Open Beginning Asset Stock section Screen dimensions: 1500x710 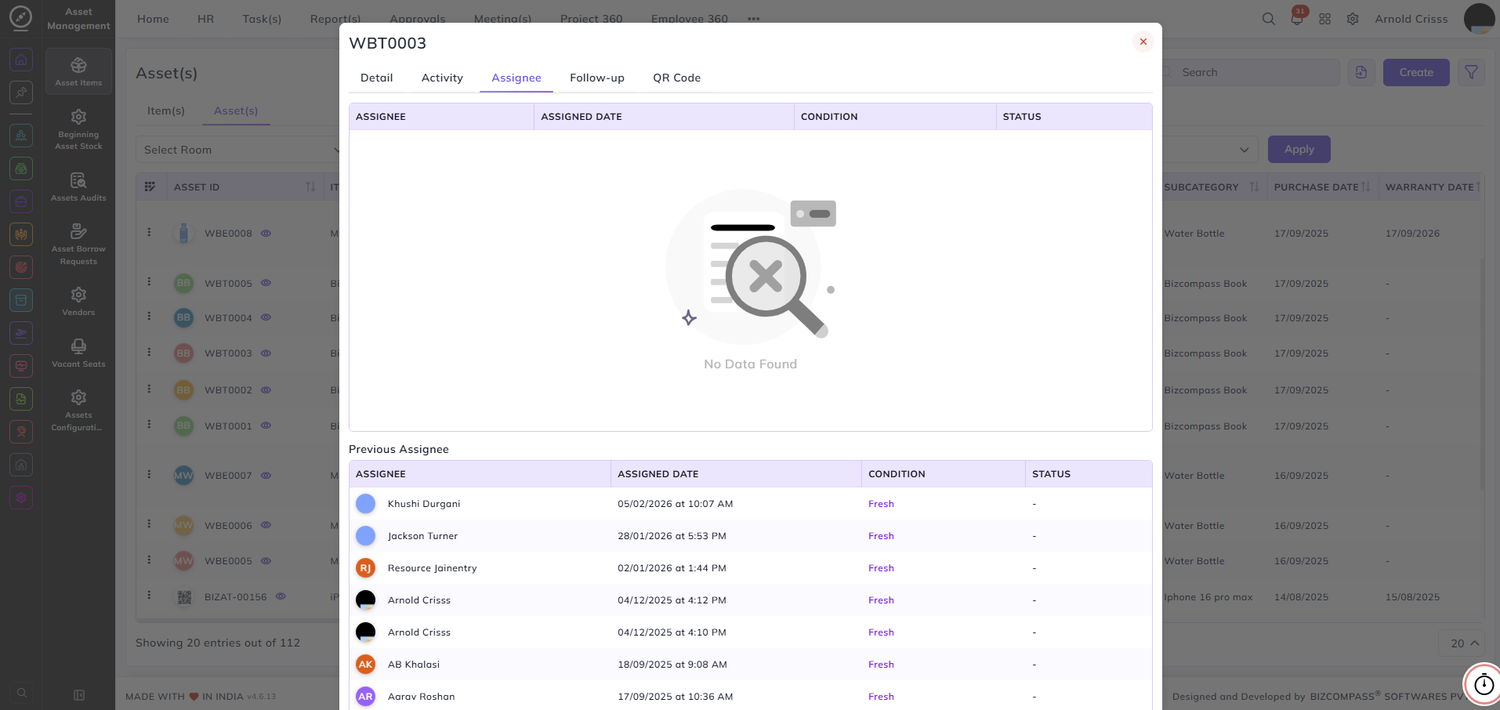[x=78, y=129]
